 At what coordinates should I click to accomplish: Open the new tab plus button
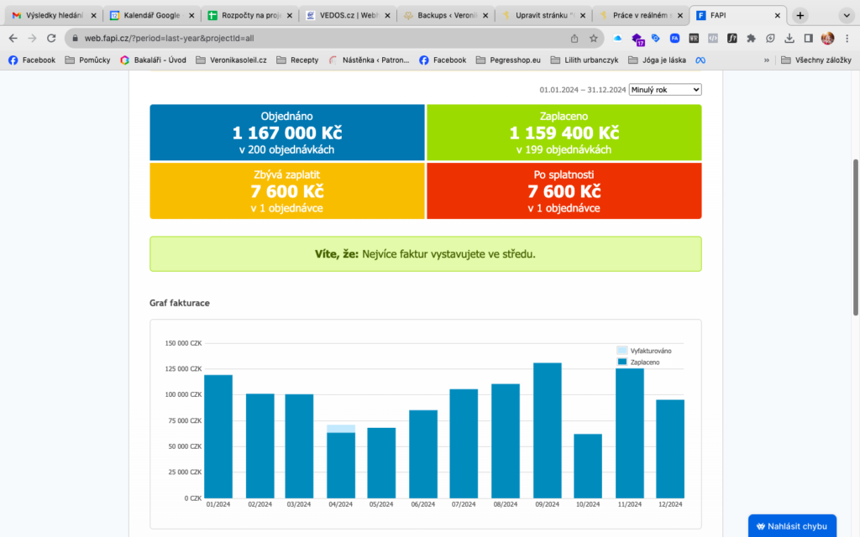tap(800, 15)
